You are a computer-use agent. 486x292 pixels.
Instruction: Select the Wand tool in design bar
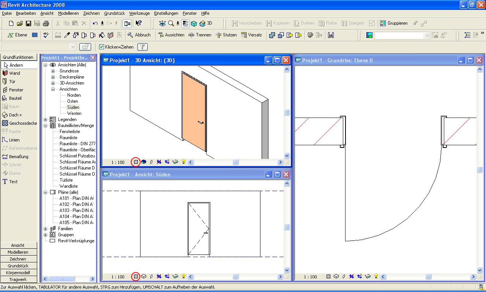[x=11, y=73]
